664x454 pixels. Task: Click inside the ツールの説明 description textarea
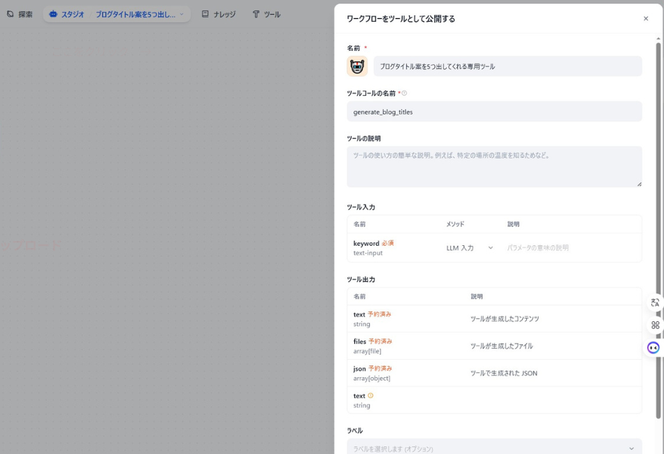tap(494, 164)
